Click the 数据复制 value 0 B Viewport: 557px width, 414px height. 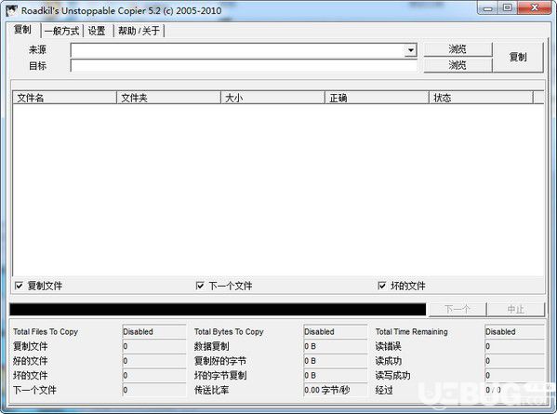tap(336, 346)
